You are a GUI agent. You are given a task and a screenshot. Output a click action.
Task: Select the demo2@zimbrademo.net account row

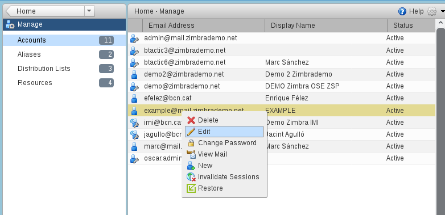tap(282, 74)
